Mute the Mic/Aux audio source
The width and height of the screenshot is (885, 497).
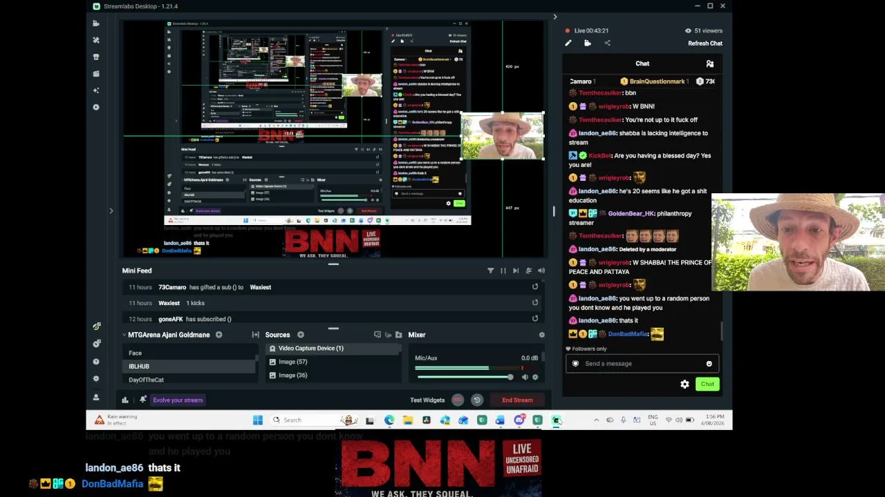tap(525, 377)
